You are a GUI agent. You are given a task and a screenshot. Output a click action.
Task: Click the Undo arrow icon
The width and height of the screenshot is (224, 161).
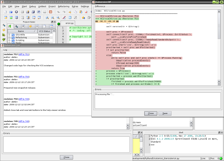(x=58, y=12)
